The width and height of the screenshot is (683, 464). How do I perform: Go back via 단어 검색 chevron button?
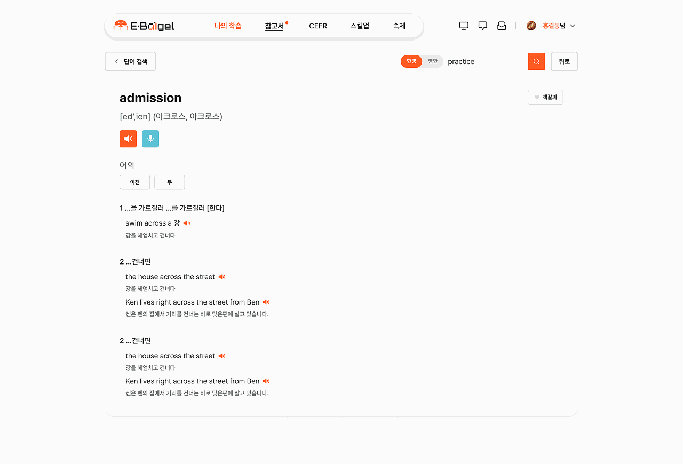click(130, 61)
